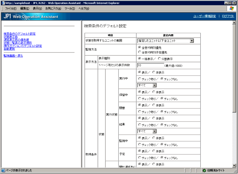Select 非表示 radio in the 実行中 row
The width and height of the screenshot is (238, 174).
pos(154,72)
